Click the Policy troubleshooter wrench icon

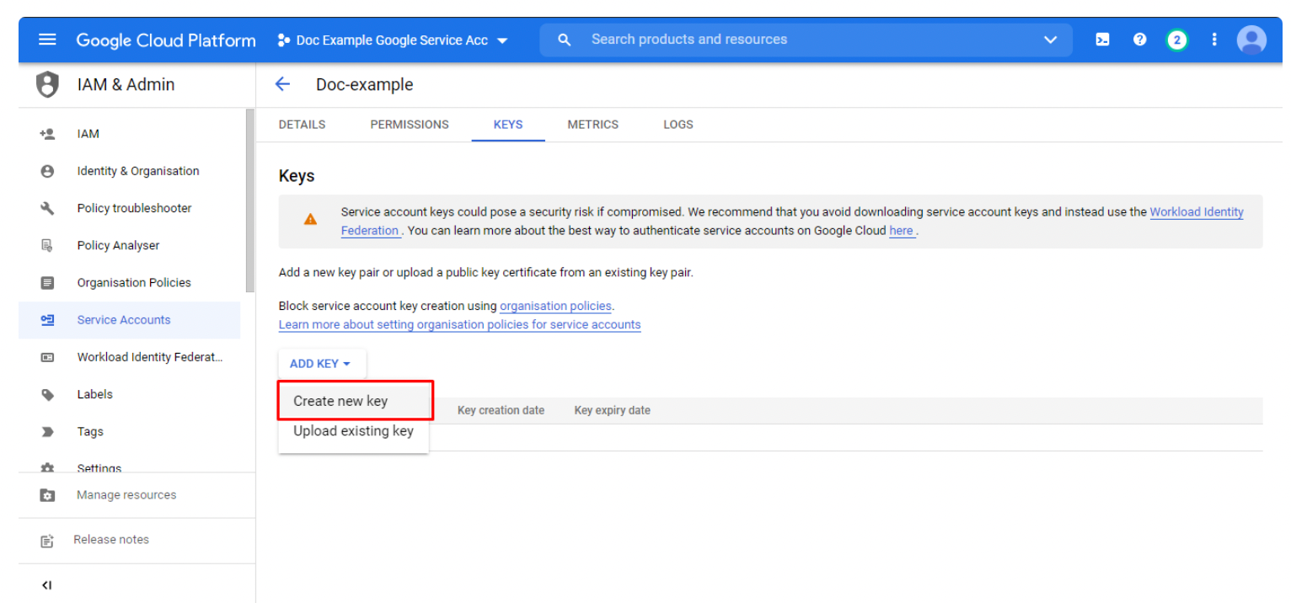47,208
